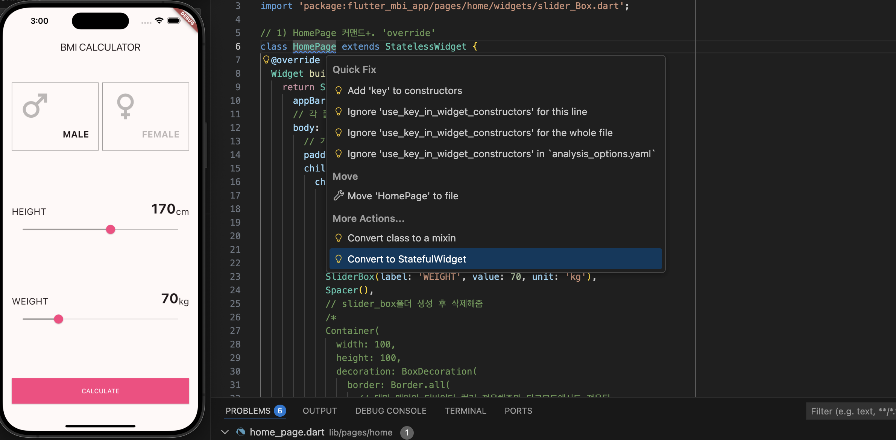Click the wrench icon next to Move 'HomePage'
Image resolution: width=896 pixels, height=440 pixels.
click(x=339, y=196)
